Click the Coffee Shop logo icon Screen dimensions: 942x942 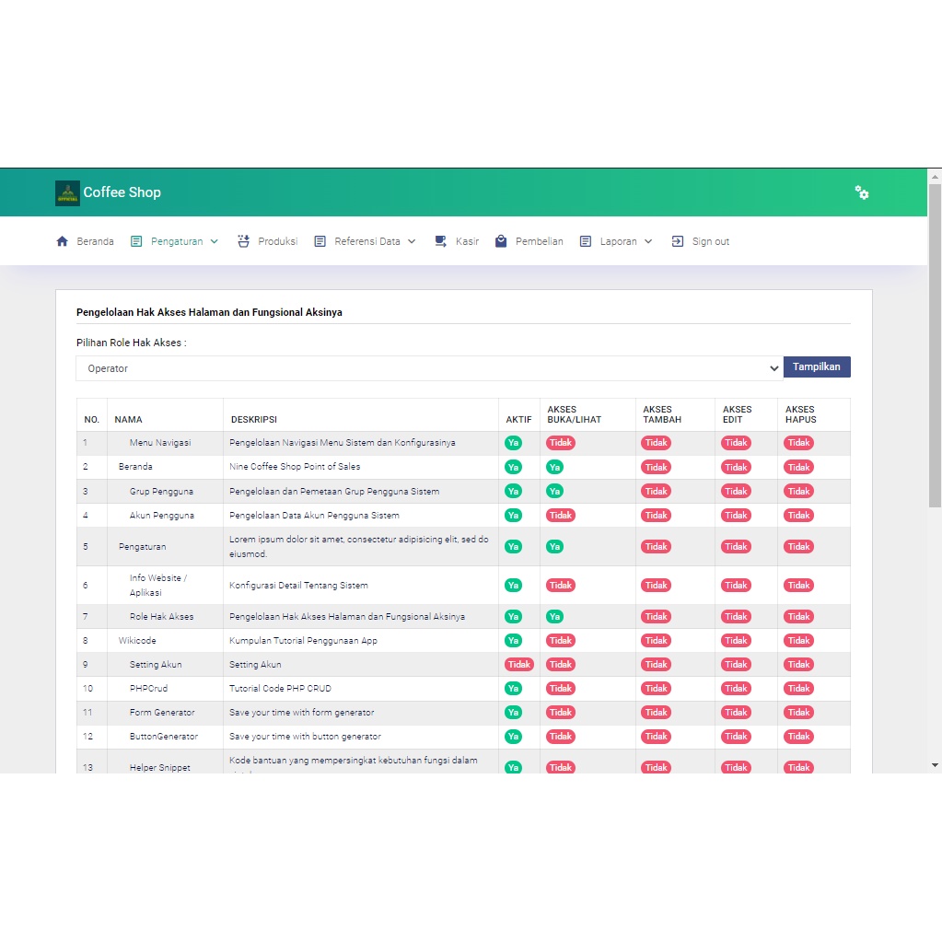(x=67, y=192)
